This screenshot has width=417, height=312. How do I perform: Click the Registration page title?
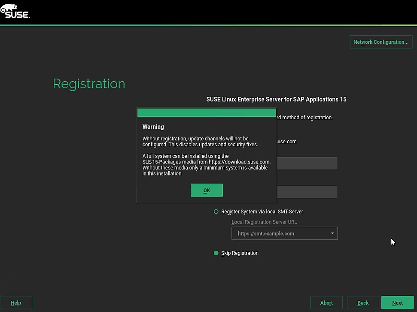tap(89, 84)
